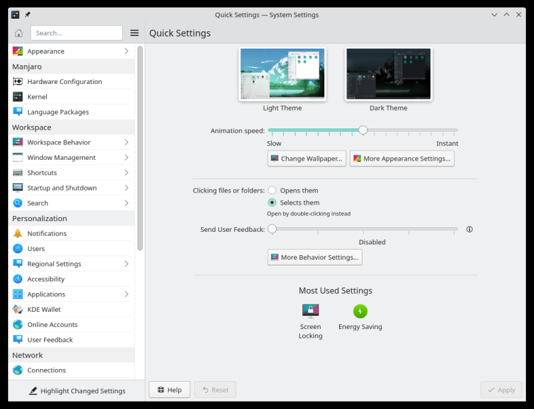Click More Behavior Settings button
This screenshot has width=534, height=409.
tap(314, 257)
